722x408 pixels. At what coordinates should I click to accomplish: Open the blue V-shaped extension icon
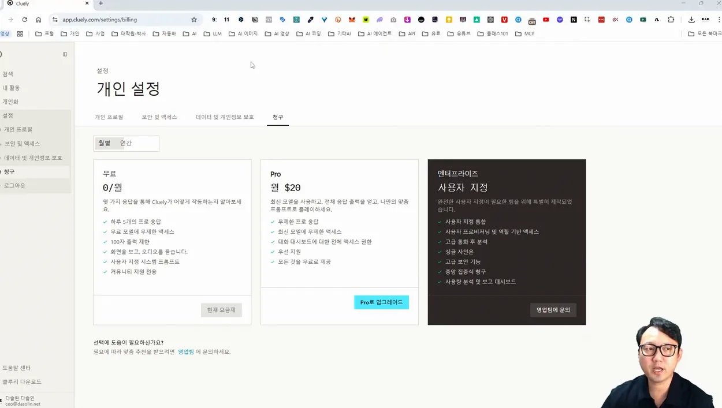(324, 20)
